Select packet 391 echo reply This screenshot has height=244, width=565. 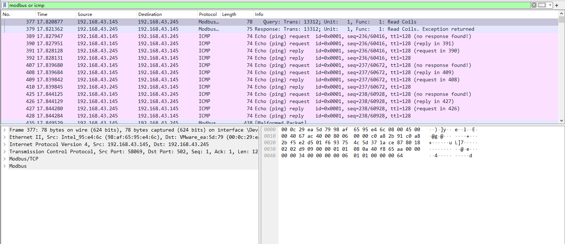280,51
